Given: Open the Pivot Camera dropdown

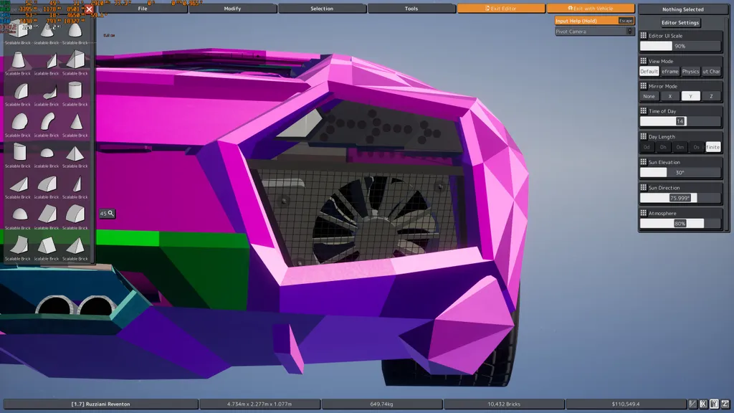Looking at the screenshot, I should tap(594, 32).
